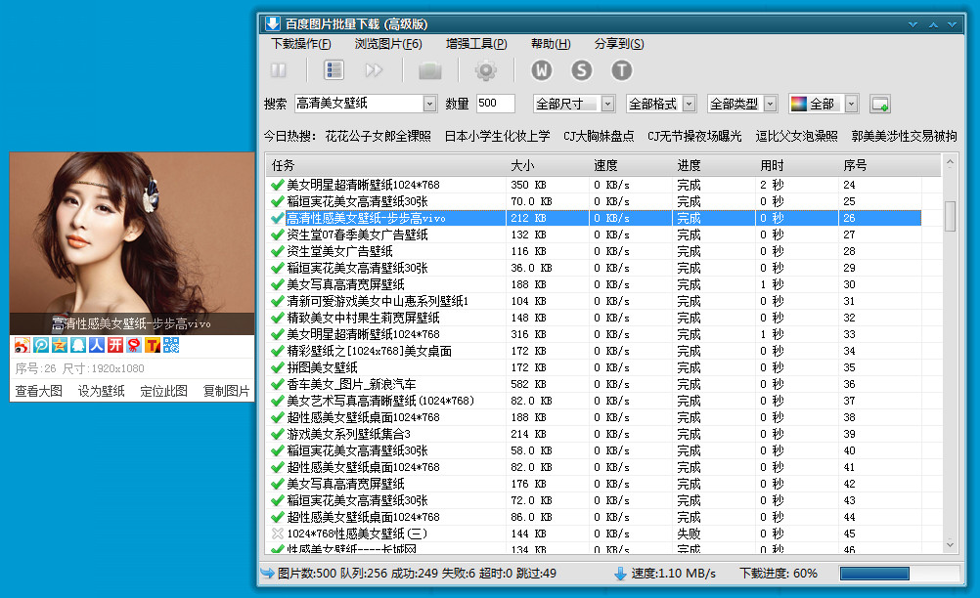Click the green plus add-search icon
The image size is (980, 598).
pyautogui.click(x=879, y=104)
